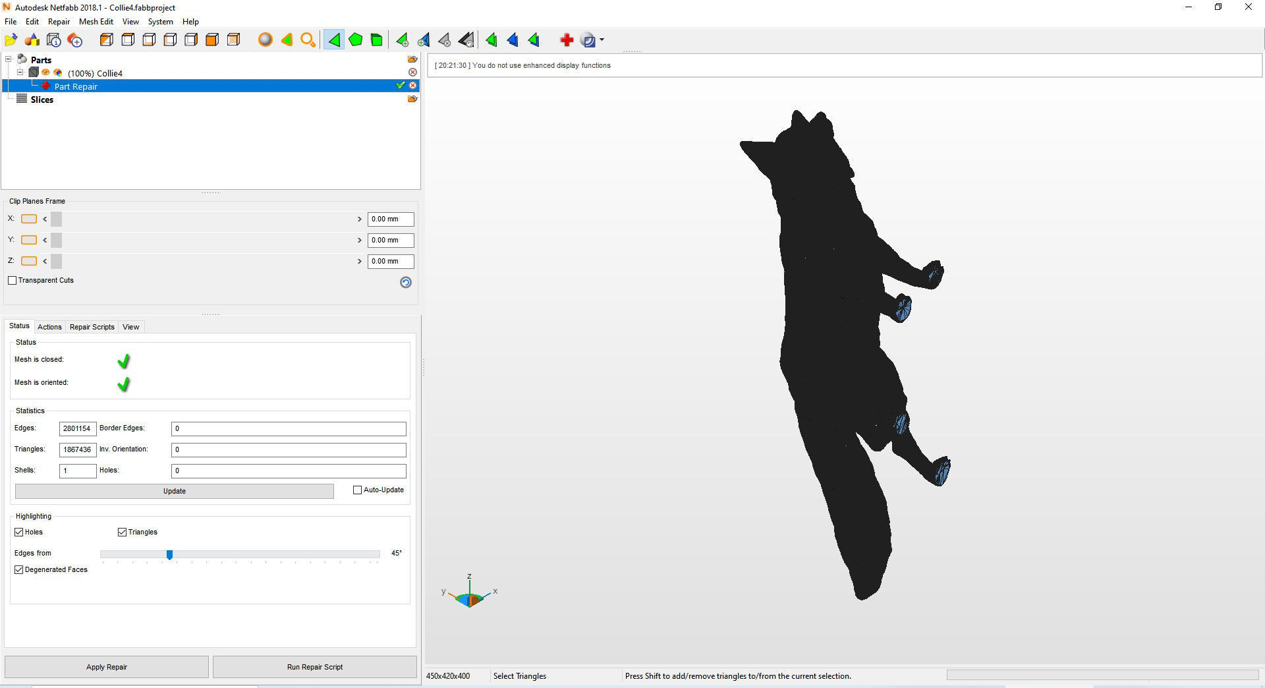Click the red cross repair icon in toolbar
The image size is (1265, 688).
pyautogui.click(x=566, y=40)
